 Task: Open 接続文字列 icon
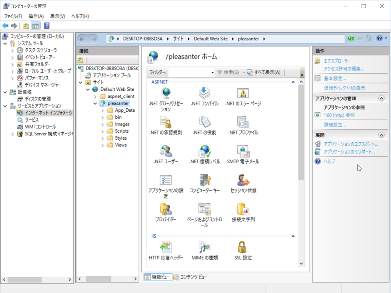[243, 212]
